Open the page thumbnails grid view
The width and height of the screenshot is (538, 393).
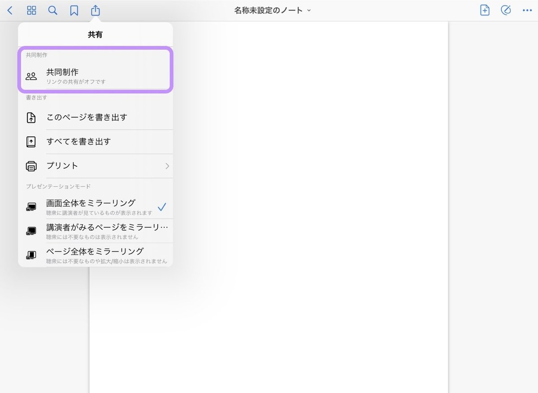[31, 10]
